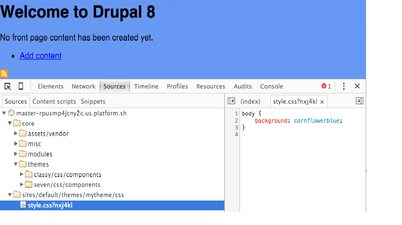Click the seven/css/components folder icon
Screen dimensions: 402x225
pyautogui.click(x=28, y=184)
